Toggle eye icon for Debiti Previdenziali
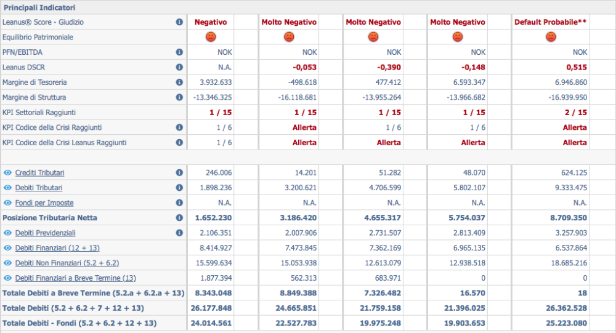 point(7,233)
